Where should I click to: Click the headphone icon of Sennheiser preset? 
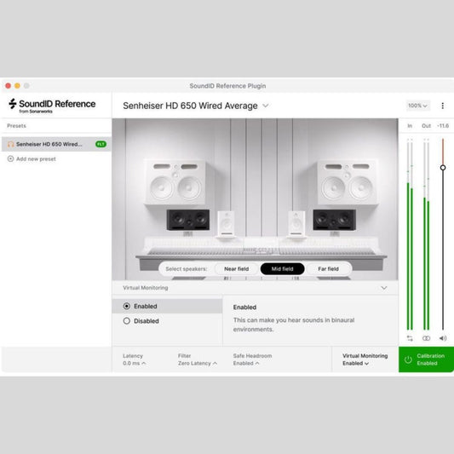(x=11, y=144)
